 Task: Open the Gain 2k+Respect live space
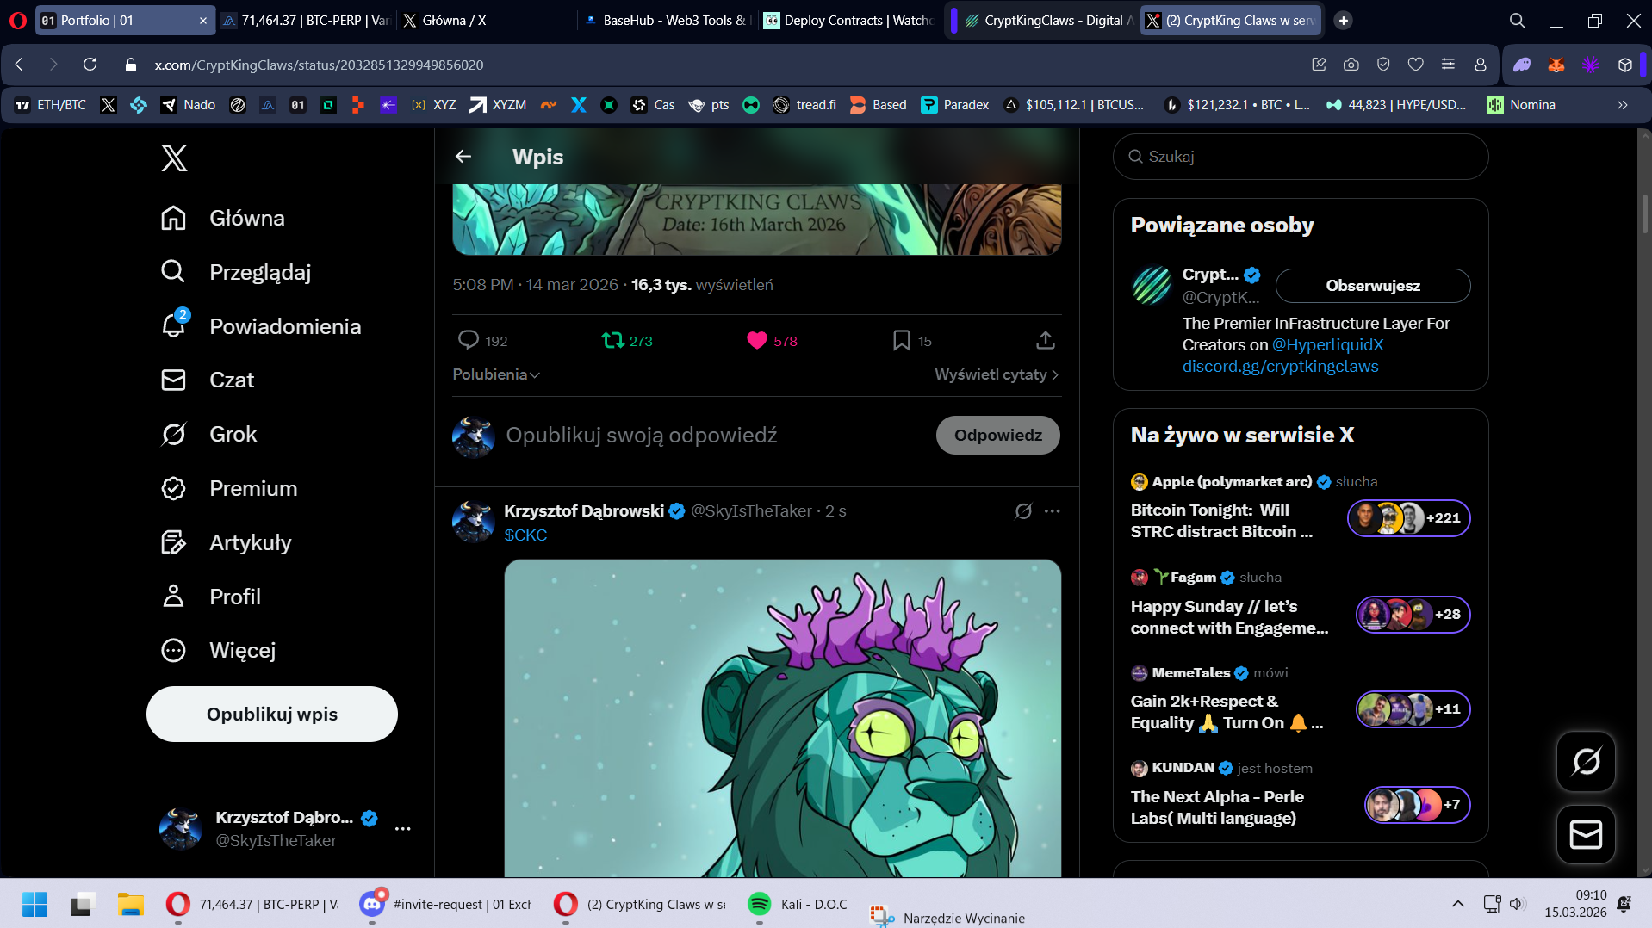click(1300, 700)
